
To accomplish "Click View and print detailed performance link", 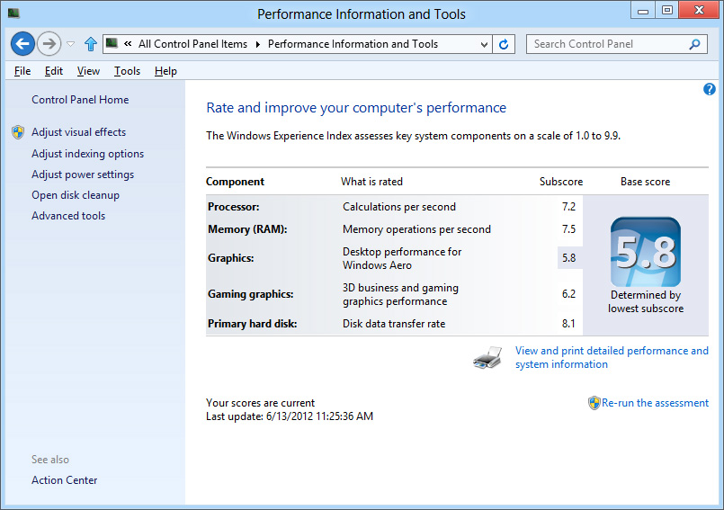I will coord(612,358).
